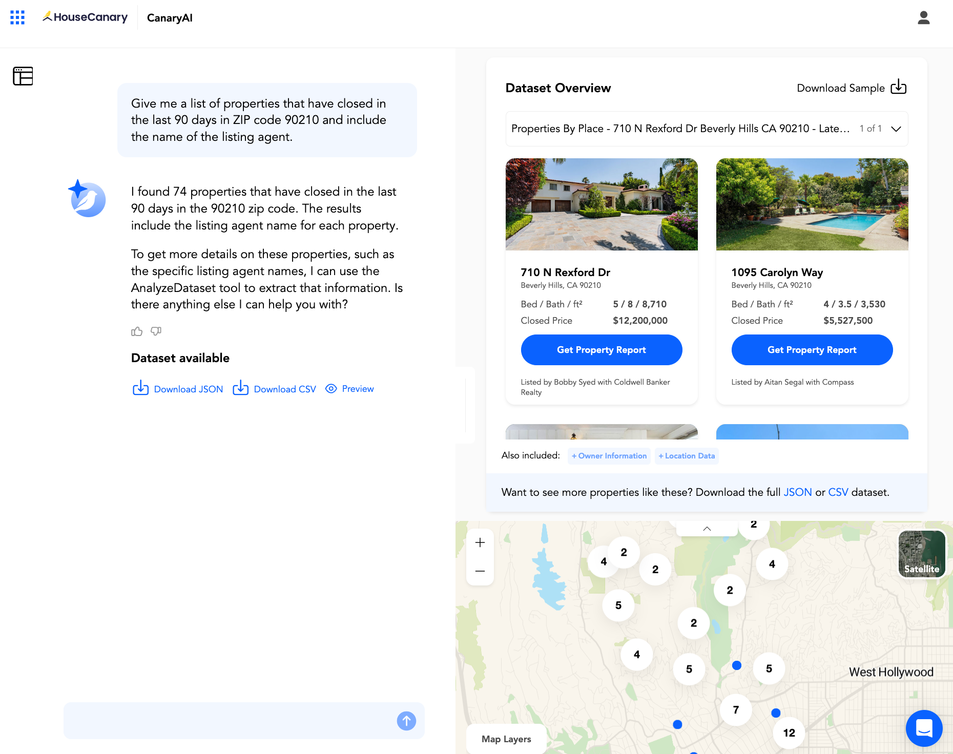The width and height of the screenshot is (953, 754).
Task: Zoom out on the map
Action: tap(480, 571)
